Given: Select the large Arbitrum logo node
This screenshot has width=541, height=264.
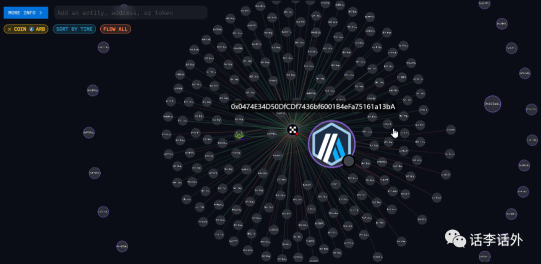Looking at the screenshot, I should pyautogui.click(x=332, y=144).
